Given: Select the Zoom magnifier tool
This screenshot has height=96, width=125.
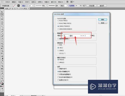Looking at the screenshot, I should 2,78.
